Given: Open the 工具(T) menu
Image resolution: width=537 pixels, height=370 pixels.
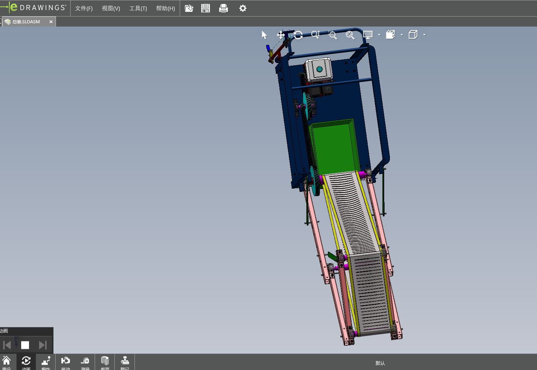Looking at the screenshot, I should click(x=138, y=8).
